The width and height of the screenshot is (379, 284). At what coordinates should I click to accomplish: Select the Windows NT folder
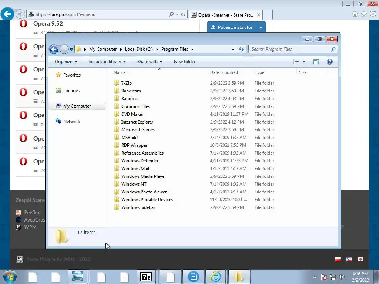134,184
